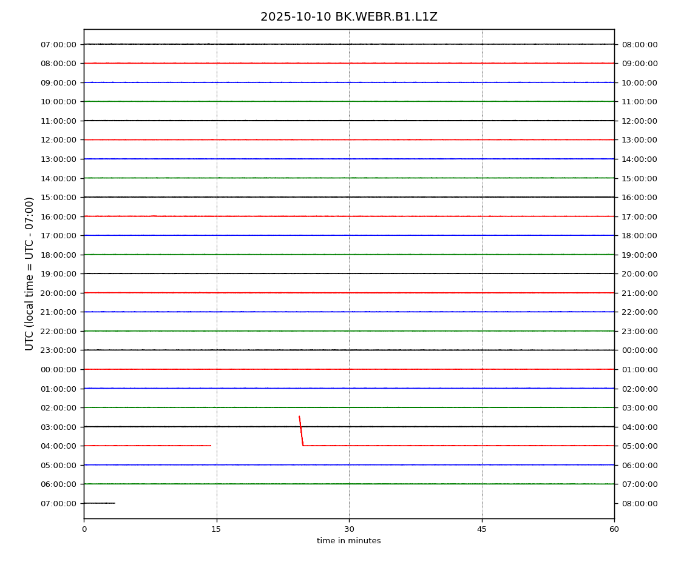
Task: Click the 60 tick label on the x-axis
Action: tap(614, 529)
